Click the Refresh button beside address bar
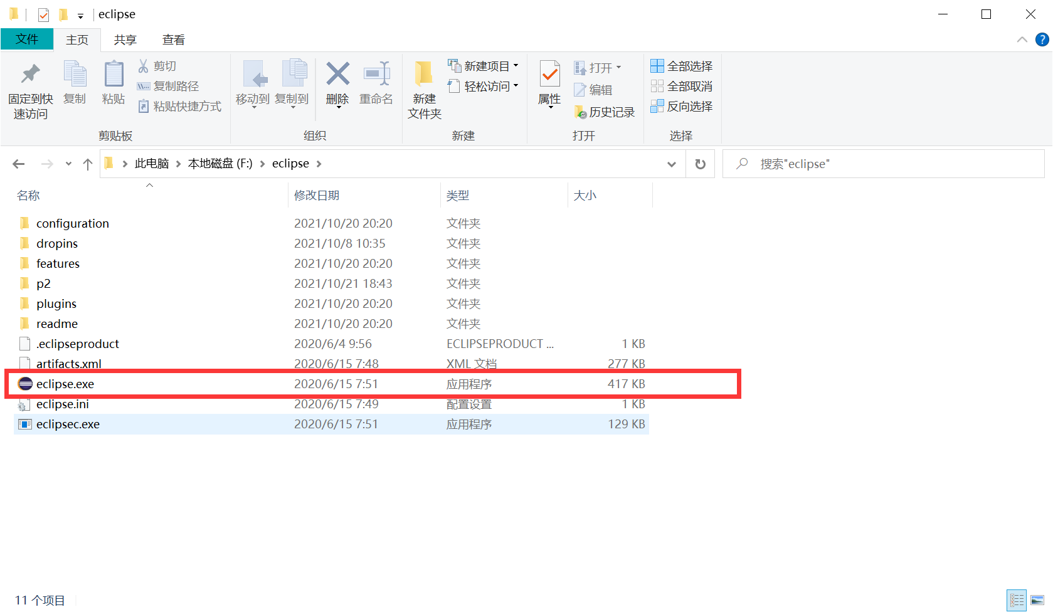 (x=701, y=164)
